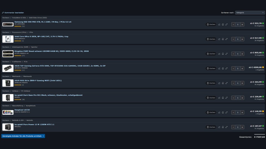Image resolution: width=266 pixels, height=149 pixels.
Task: Click be quiet! Pure Power 13 M thumbnail
Action: point(8,127)
